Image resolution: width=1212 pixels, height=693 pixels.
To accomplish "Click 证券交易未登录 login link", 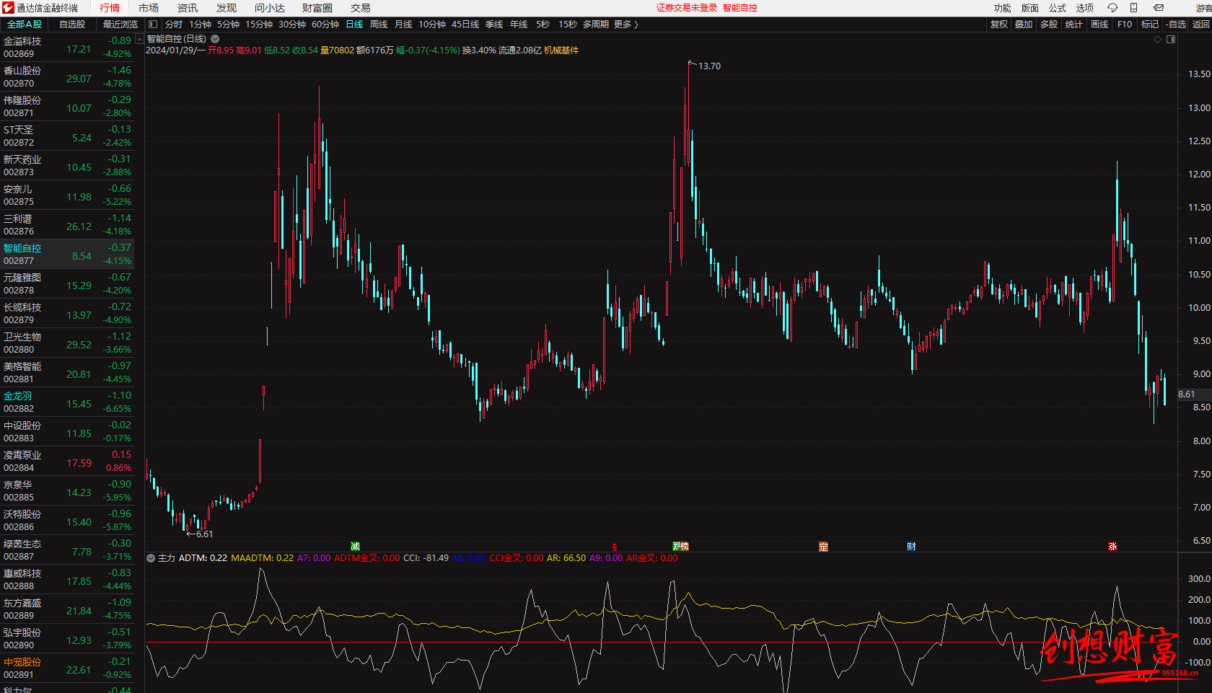I will pos(687,8).
